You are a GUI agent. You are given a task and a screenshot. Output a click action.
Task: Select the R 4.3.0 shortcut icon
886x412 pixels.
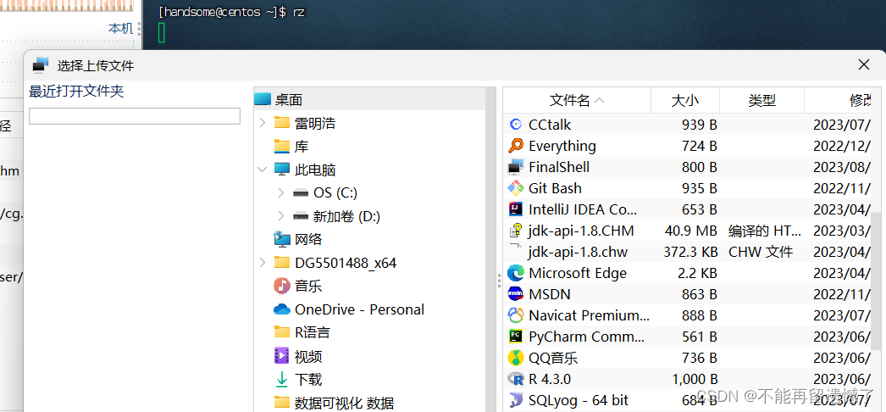tap(515, 379)
